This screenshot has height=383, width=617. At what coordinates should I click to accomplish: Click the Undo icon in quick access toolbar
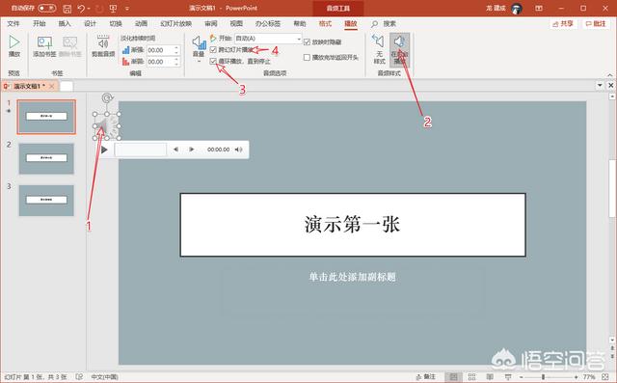pyautogui.click(x=81, y=9)
